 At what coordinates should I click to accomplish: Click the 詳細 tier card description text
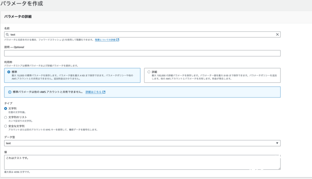(x=214, y=77)
